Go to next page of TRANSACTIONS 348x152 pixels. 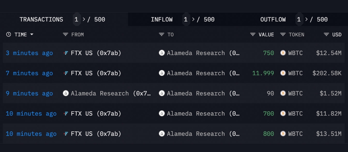84,19
